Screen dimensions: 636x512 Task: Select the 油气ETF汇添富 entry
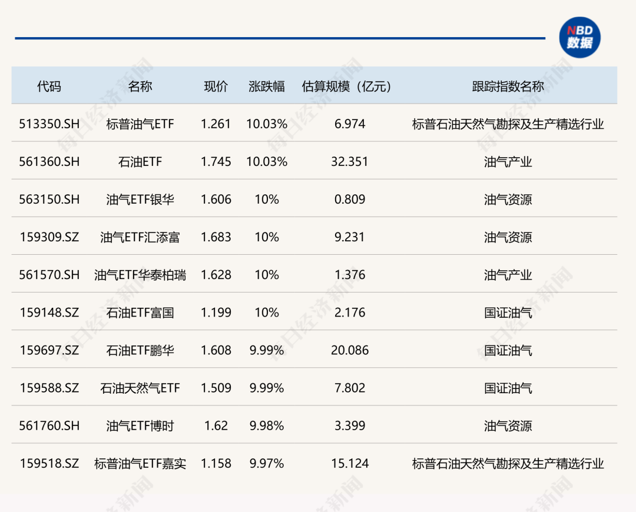click(140, 237)
